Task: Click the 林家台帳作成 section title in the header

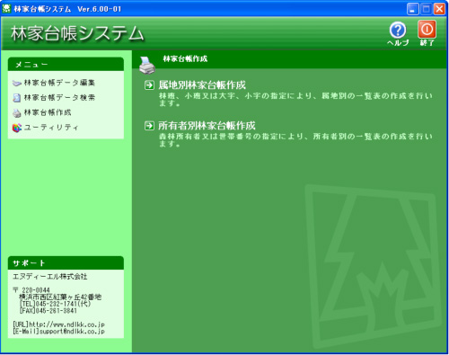Action: tap(185, 58)
